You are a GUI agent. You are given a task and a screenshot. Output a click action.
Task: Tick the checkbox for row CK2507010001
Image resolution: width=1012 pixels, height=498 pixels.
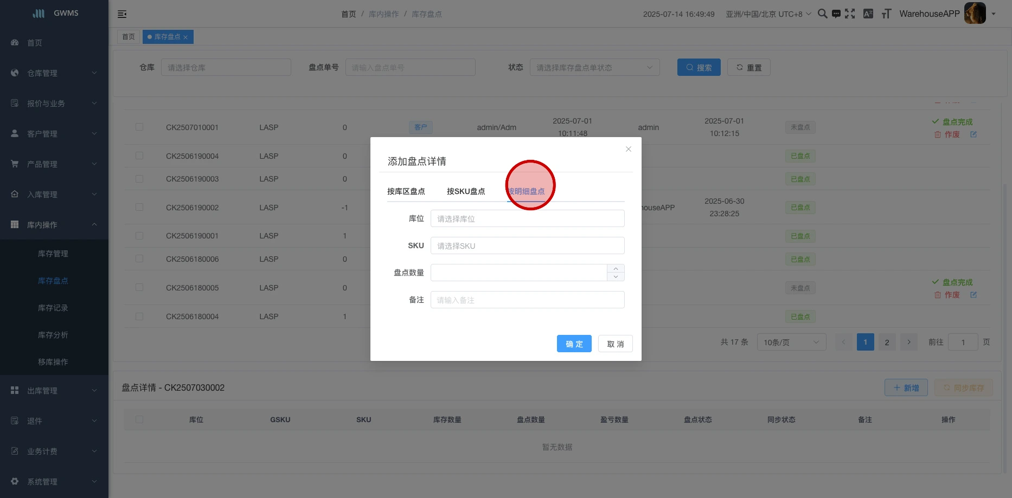(x=139, y=127)
